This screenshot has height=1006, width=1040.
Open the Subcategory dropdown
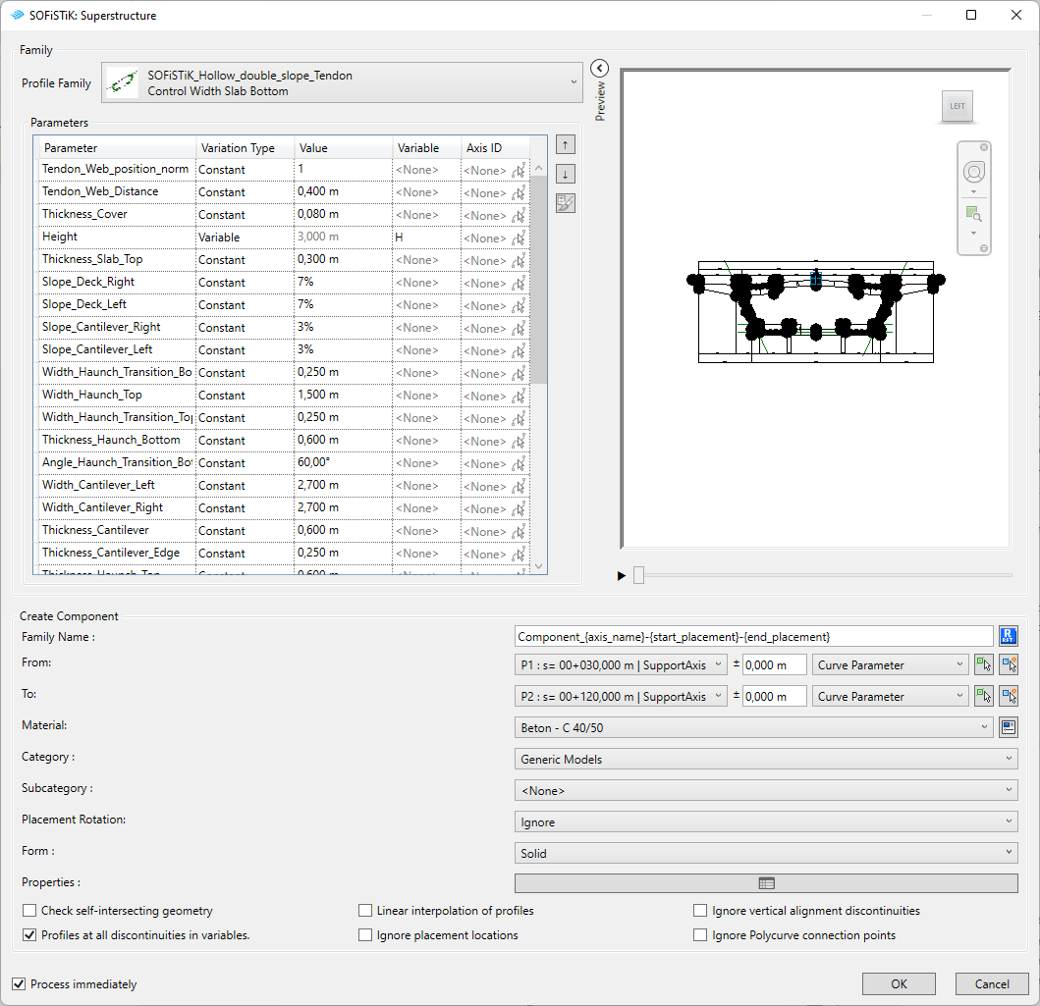coord(766,790)
